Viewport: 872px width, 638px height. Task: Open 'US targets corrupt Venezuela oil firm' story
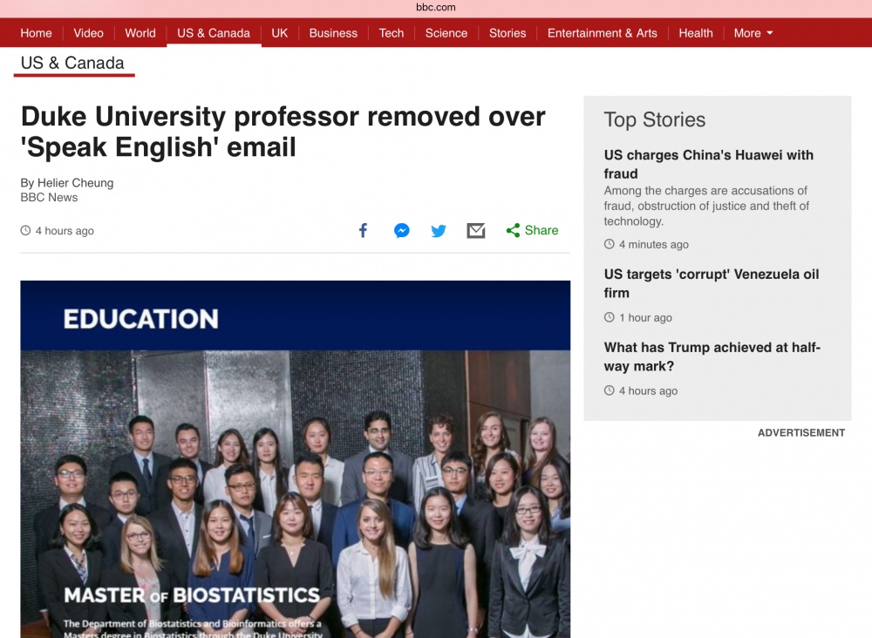(711, 283)
